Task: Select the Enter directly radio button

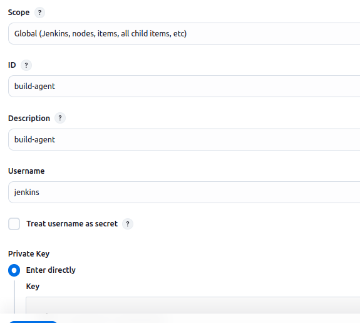Action: [14, 270]
